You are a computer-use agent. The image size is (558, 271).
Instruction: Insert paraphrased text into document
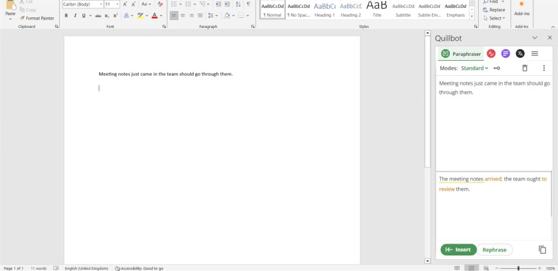[458, 250]
